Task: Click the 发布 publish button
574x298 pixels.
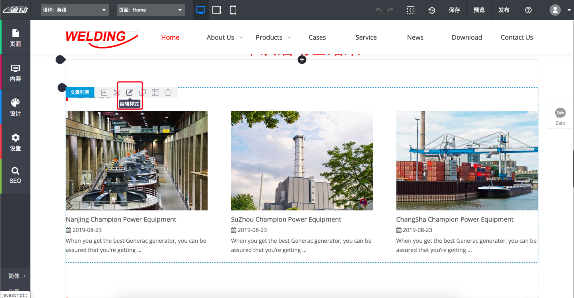Action: [x=504, y=10]
